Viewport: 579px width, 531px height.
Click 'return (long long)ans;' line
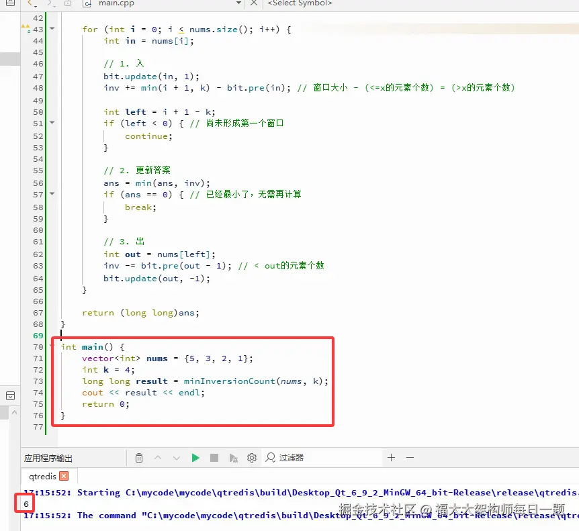click(140, 313)
